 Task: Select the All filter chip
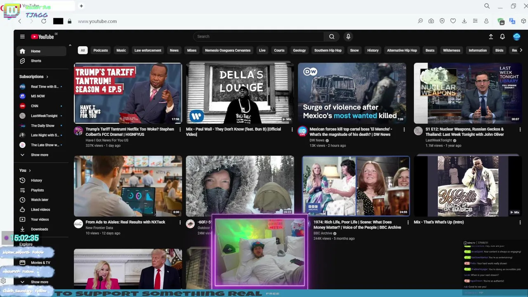point(82,50)
